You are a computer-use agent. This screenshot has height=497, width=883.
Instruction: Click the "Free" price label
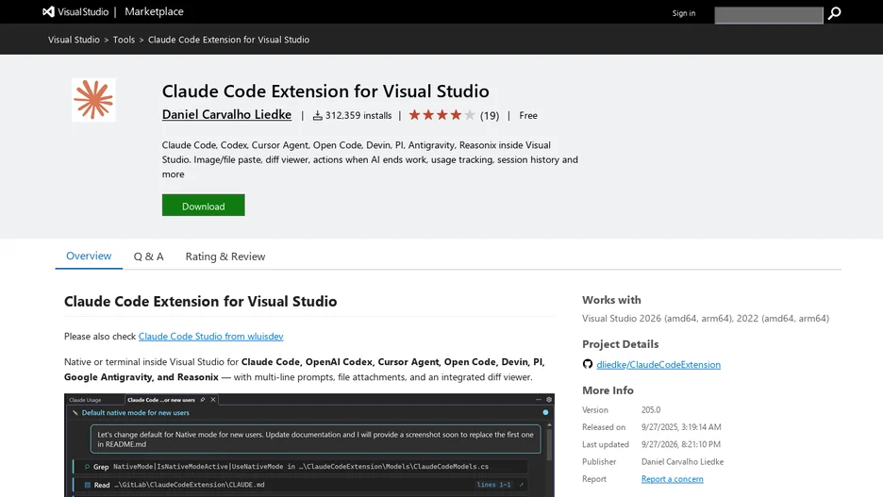coord(528,115)
